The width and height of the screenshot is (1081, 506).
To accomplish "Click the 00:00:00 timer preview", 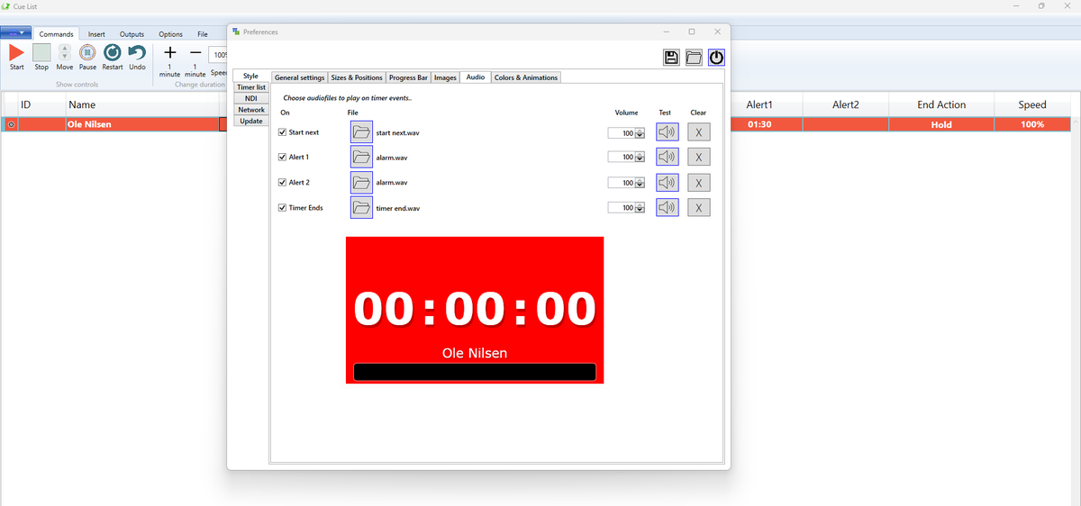I will [x=475, y=309].
